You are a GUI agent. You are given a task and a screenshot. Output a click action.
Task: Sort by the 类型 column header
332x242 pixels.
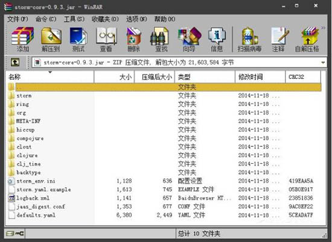205,77
